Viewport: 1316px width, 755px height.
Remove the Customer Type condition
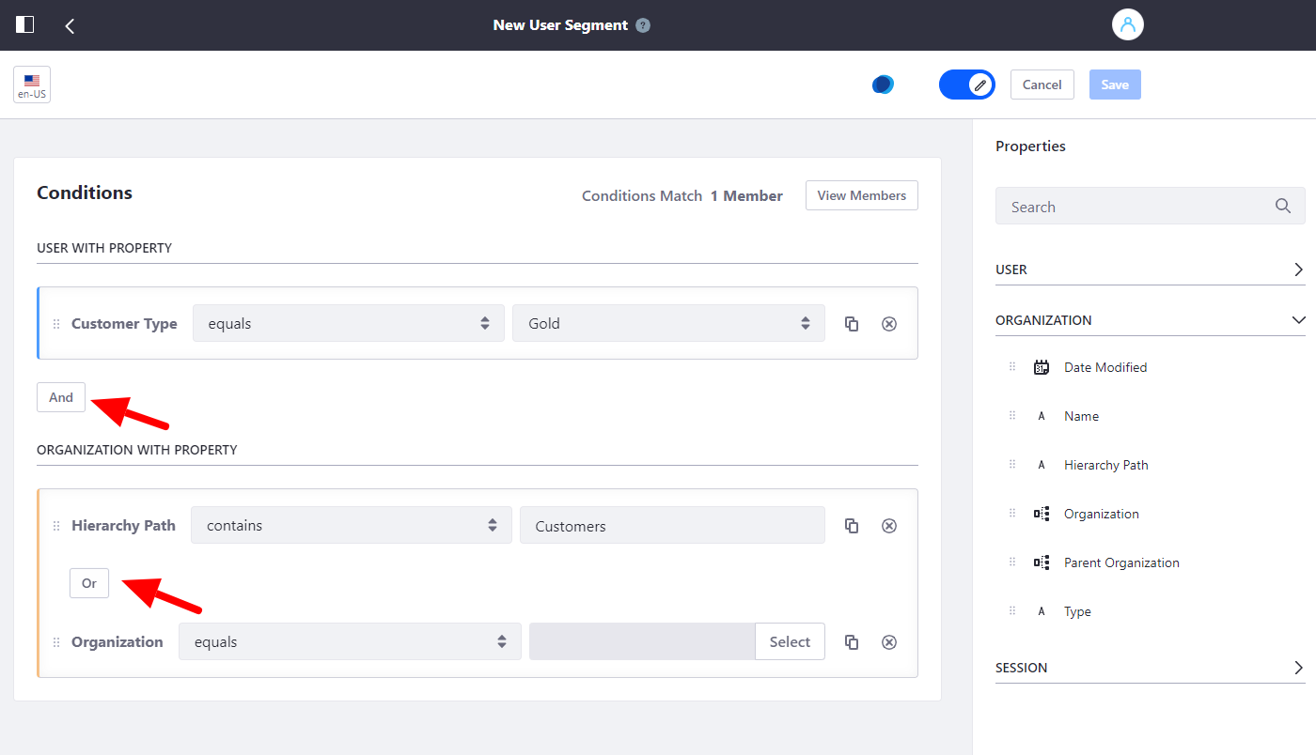pyautogui.click(x=888, y=323)
